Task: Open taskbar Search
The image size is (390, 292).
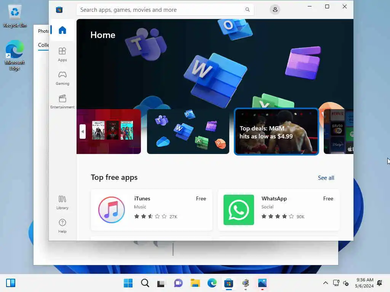Action: click(x=145, y=283)
